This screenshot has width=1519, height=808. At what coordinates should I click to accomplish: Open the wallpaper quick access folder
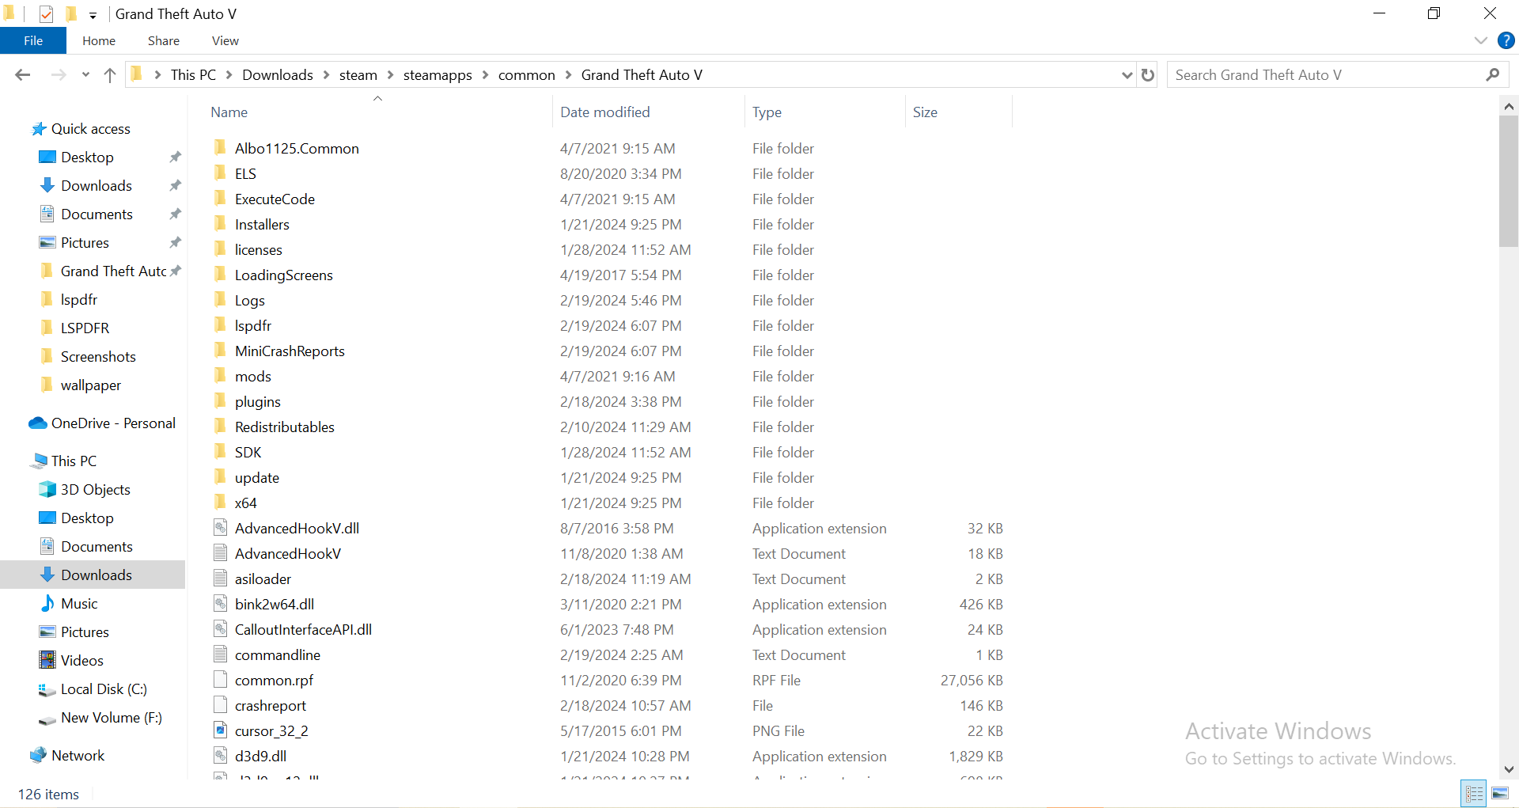click(91, 385)
